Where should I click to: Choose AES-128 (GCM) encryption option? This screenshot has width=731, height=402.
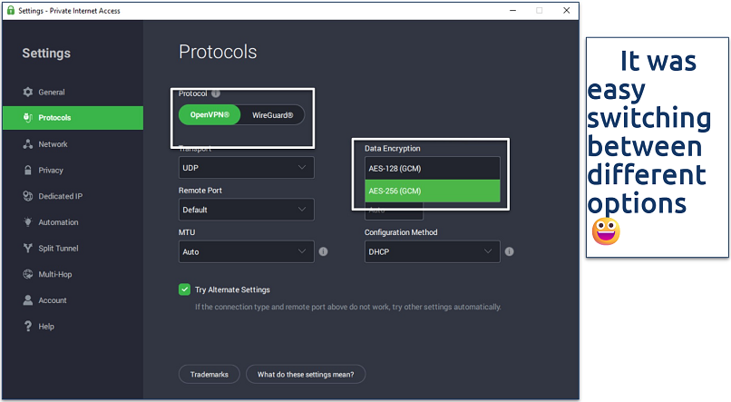click(433, 169)
